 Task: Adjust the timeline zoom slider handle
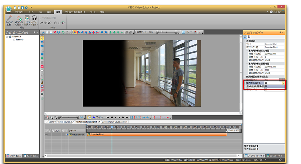(x=61, y=117)
